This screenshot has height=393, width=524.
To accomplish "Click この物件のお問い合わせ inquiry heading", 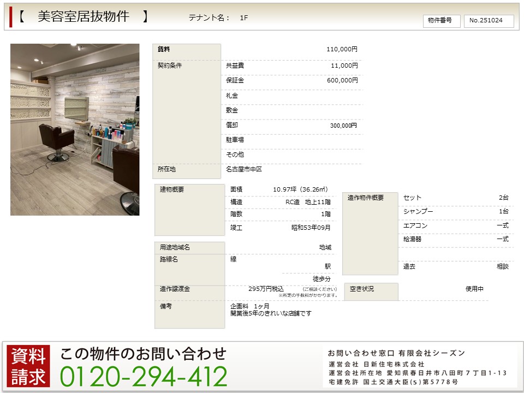I will point(143,354).
